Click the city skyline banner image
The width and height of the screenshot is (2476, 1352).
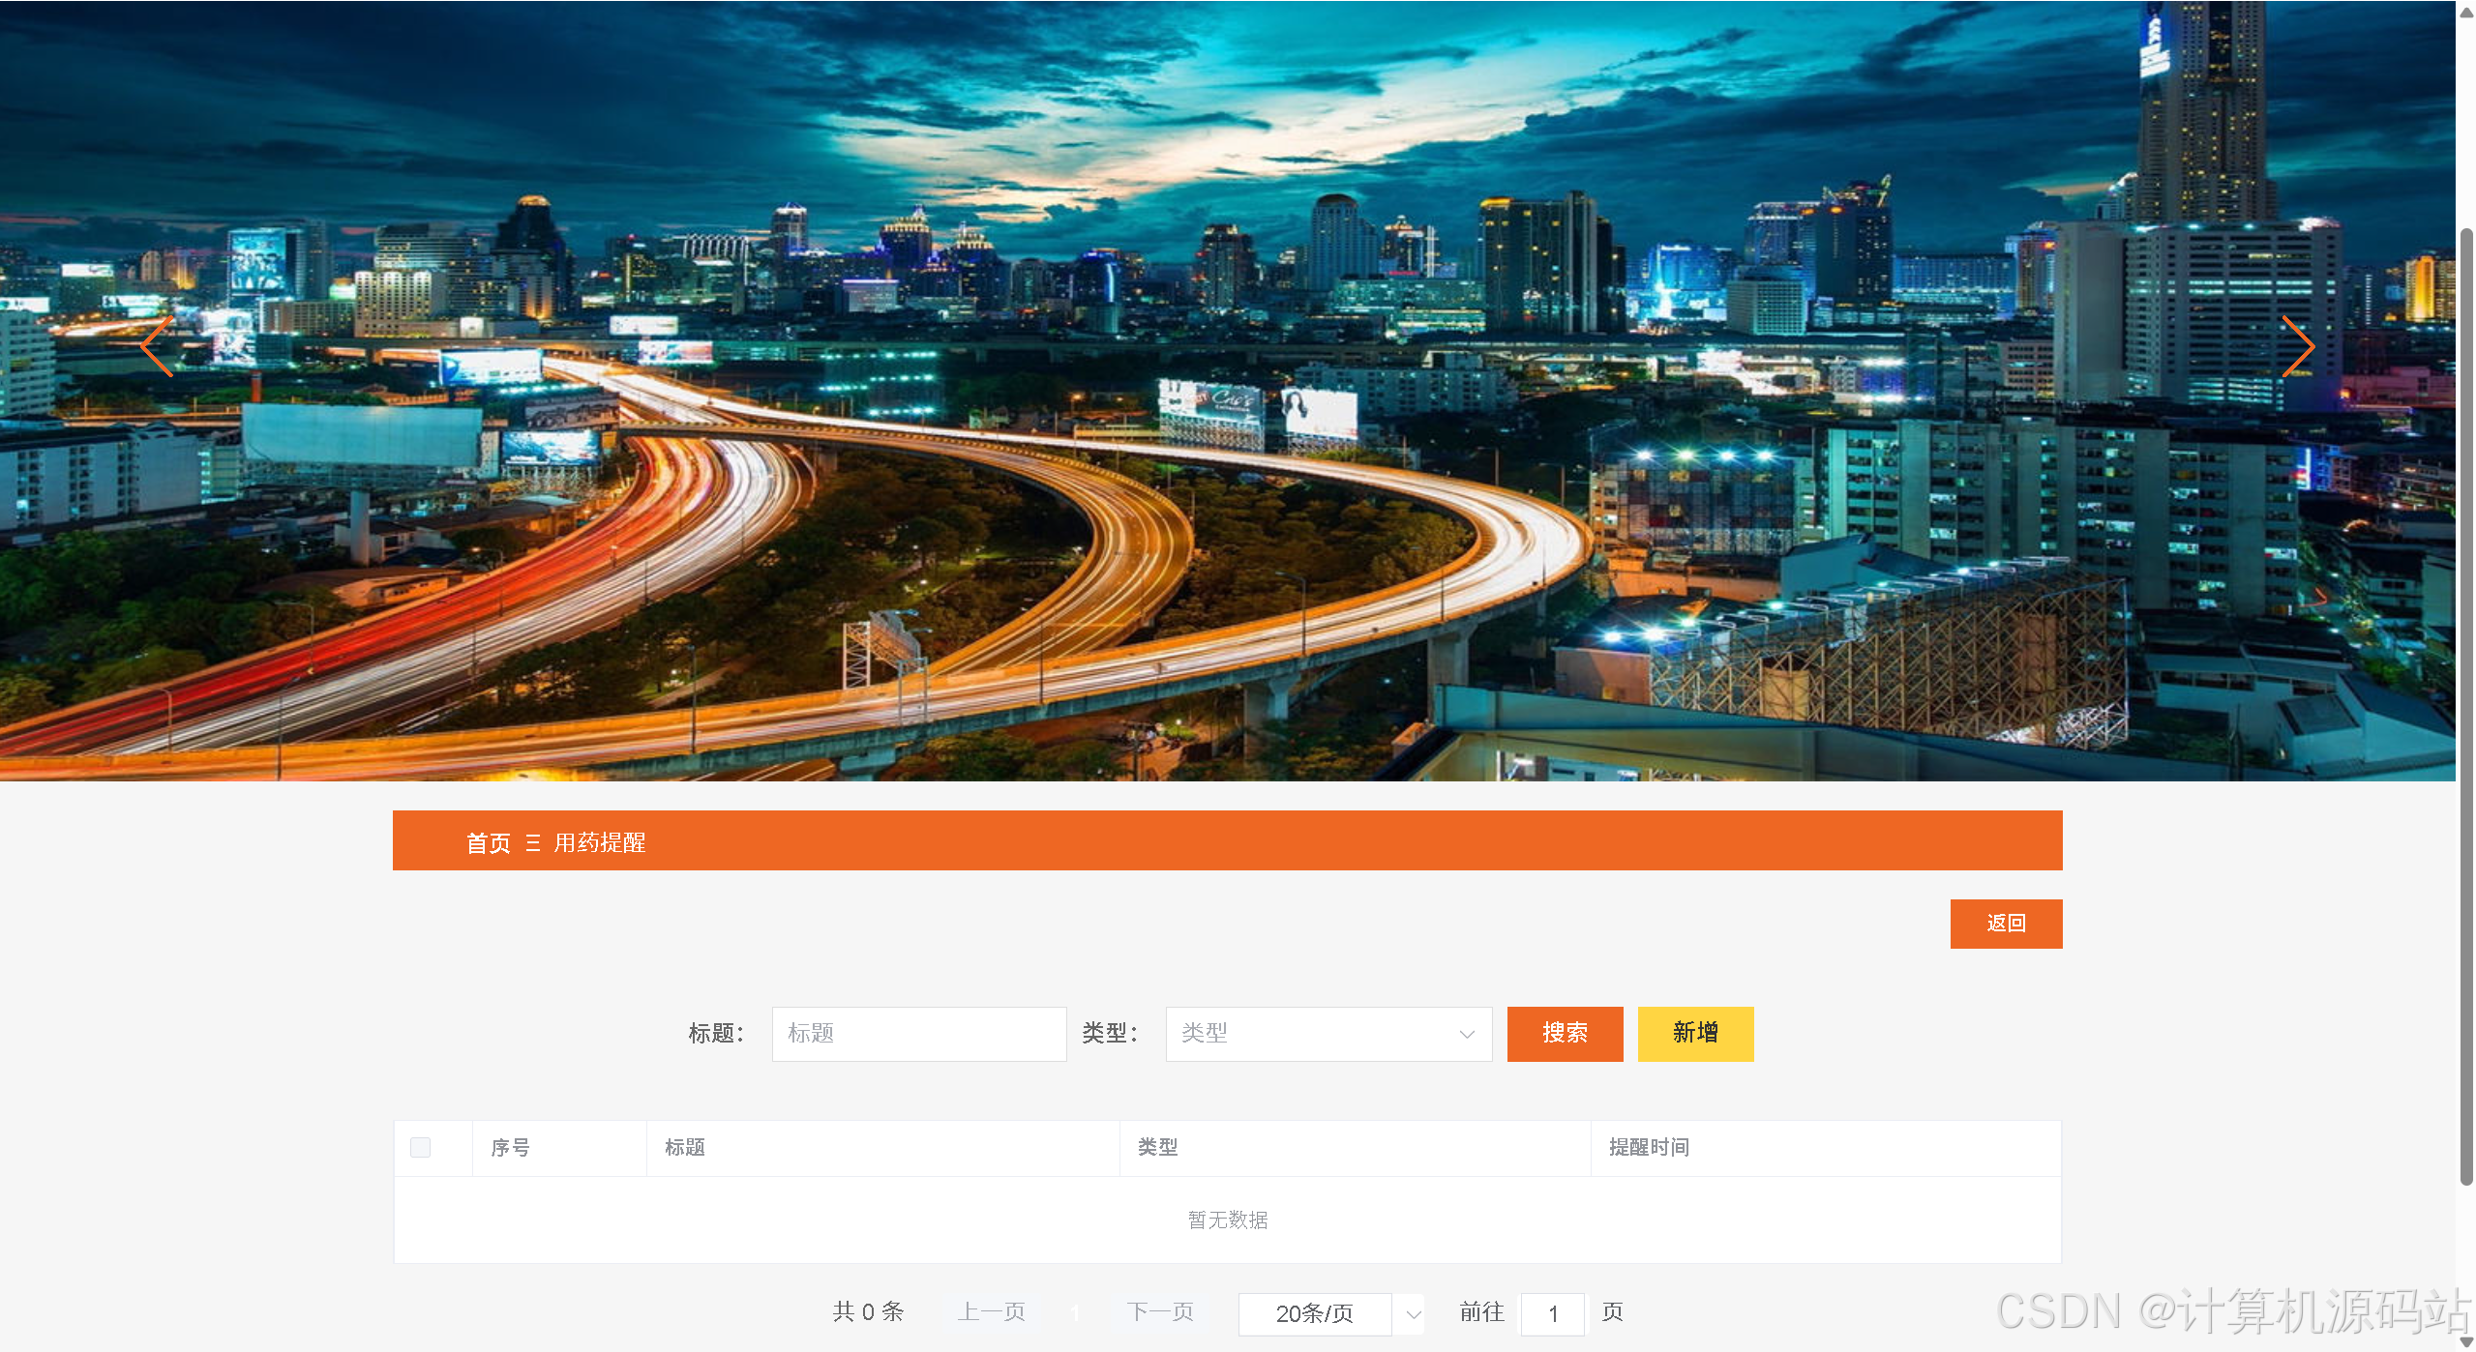pos(1227,391)
